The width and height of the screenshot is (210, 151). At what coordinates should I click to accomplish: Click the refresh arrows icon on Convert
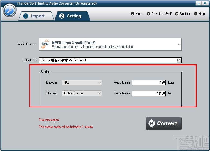pos(152,123)
